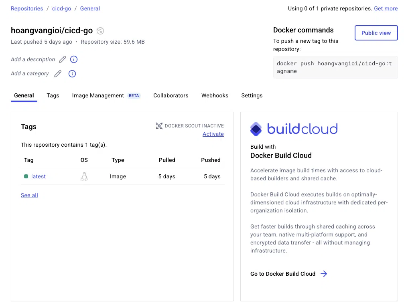Click the Get more link
This screenshot has height=305, width=404.
(x=386, y=8)
